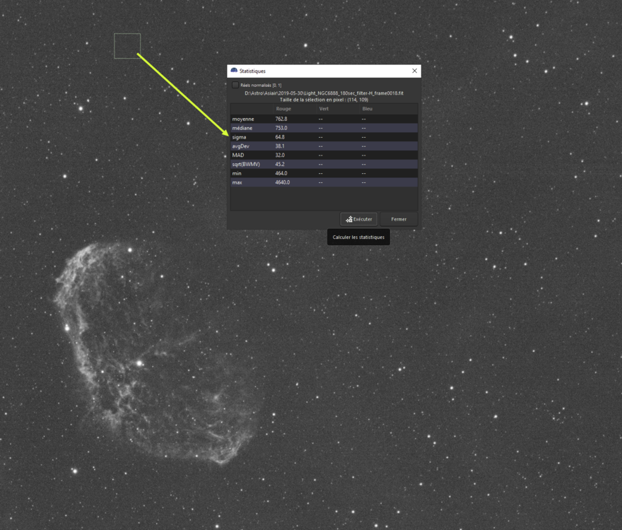Select the min row label

[x=237, y=173]
